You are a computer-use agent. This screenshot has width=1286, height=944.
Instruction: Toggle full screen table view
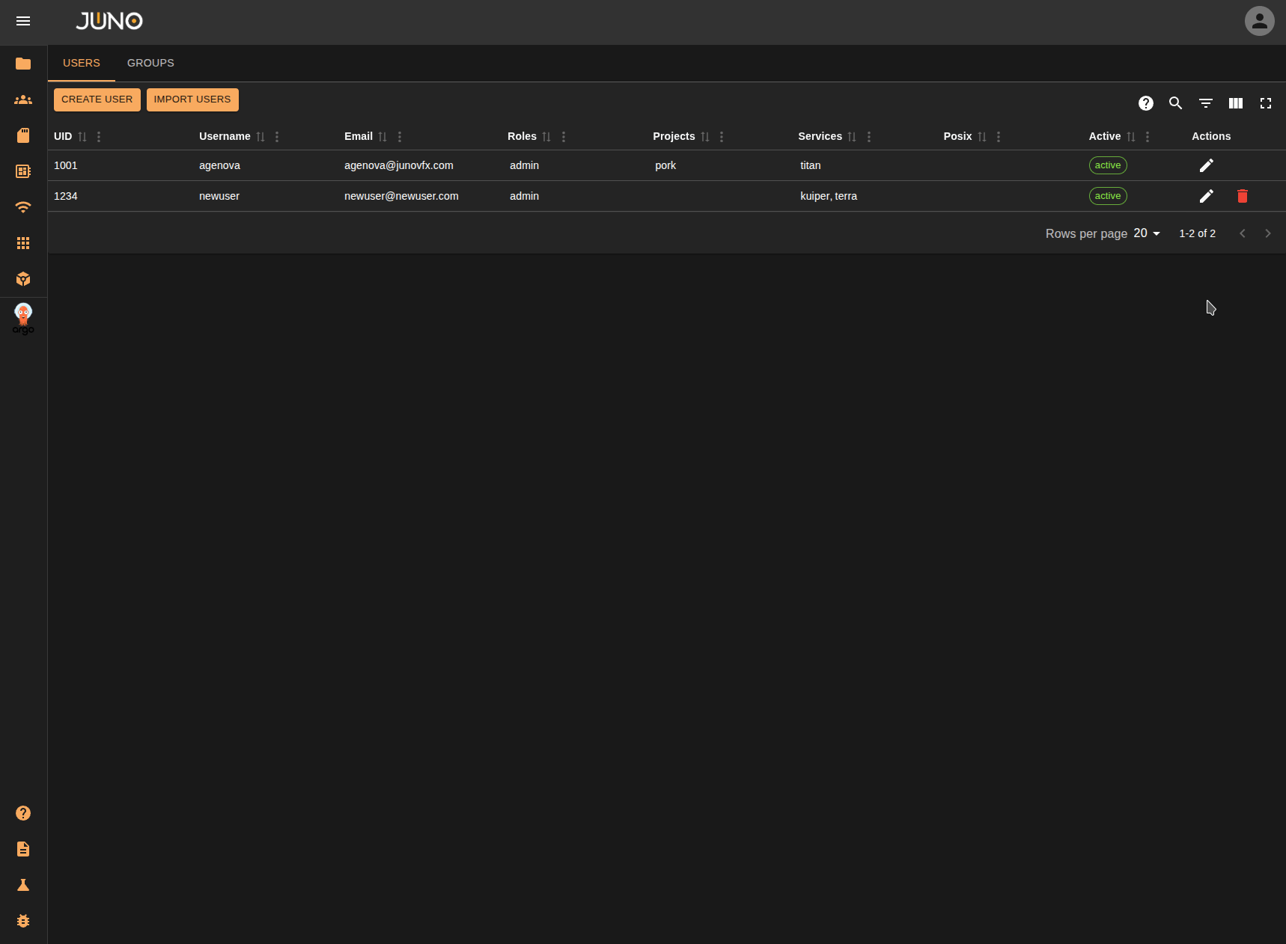tap(1265, 103)
